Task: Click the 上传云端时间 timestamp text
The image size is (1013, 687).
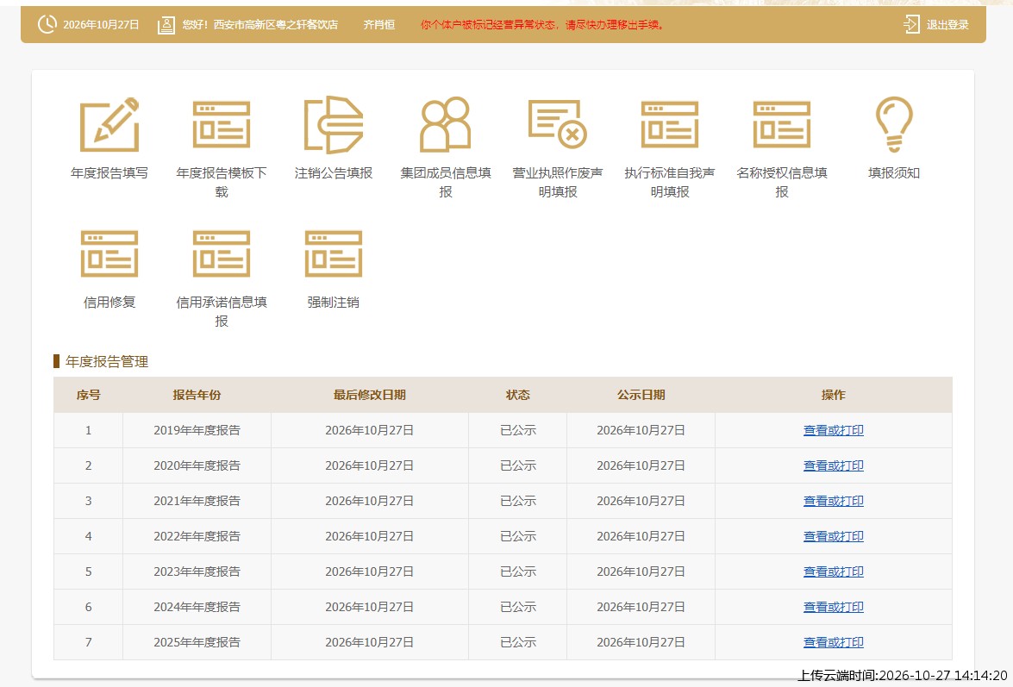Action: pyautogui.click(x=903, y=676)
